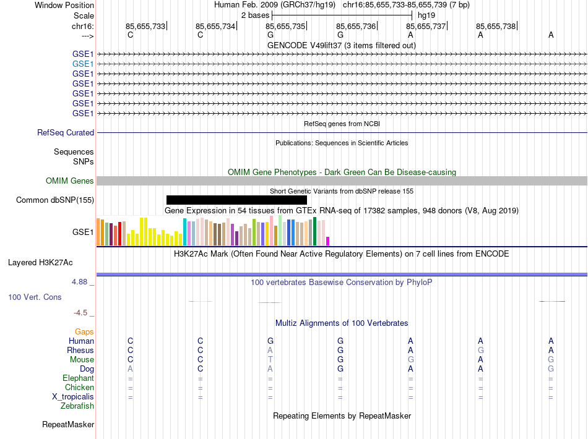Image resolution: width=588 pixels, height=439 pixels.
Task: Click the magenta bar in GTEx expression chart
Action: pyautogui.click(x=328, y=241)
